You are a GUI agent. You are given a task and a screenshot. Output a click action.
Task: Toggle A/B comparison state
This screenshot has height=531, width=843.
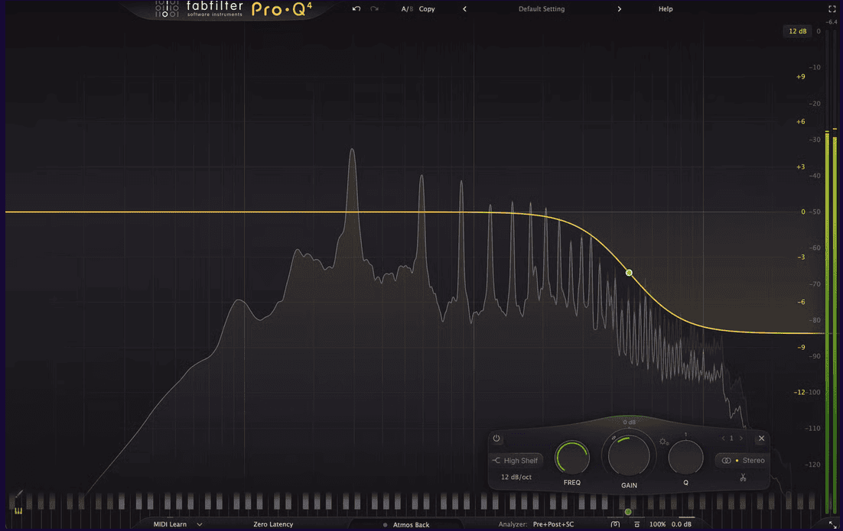tap(407, 8)
